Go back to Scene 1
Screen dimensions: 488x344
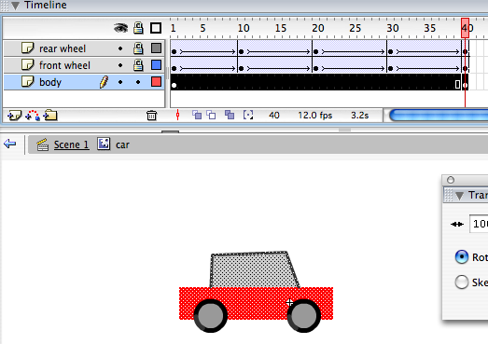point(71,144)
